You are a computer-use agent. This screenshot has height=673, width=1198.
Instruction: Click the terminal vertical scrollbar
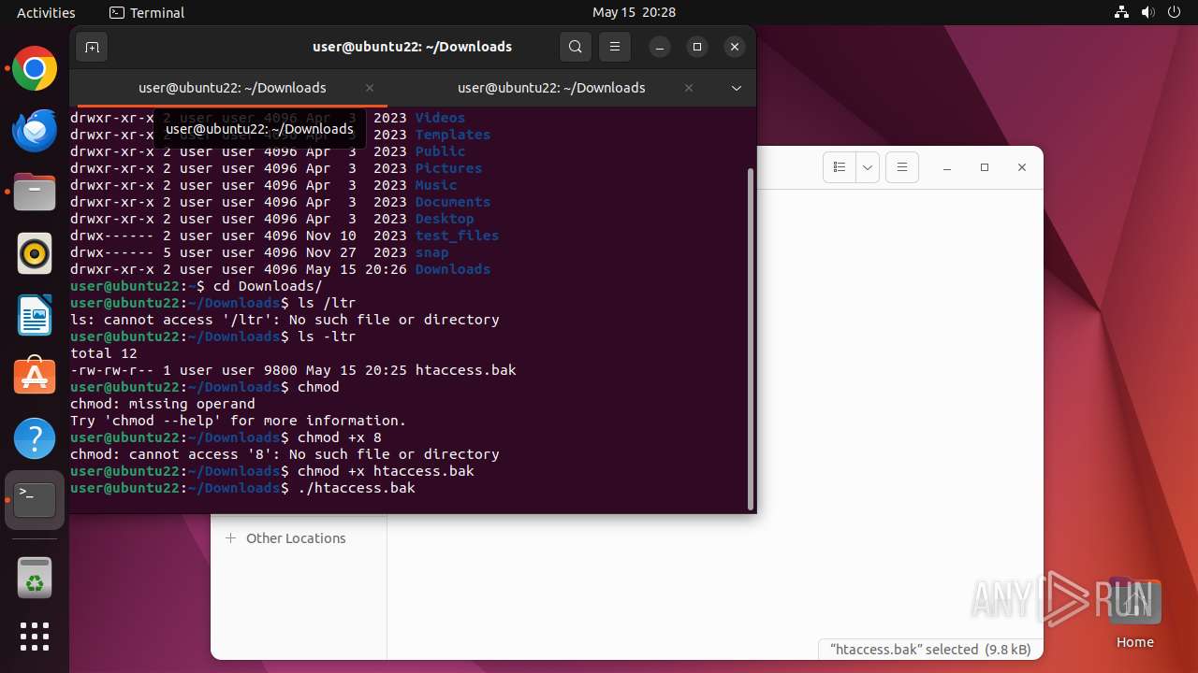(751, 339)
